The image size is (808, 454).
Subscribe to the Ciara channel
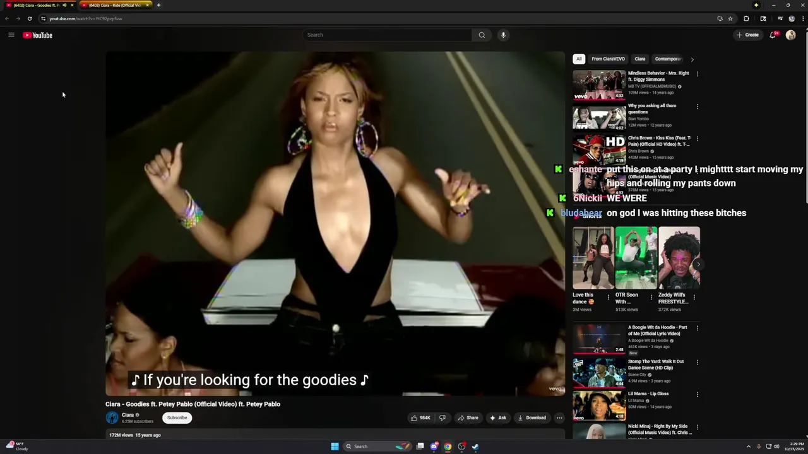click(x=177, y=417)
